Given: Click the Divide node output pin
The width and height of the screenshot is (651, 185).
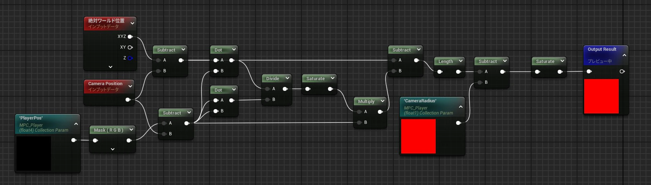Looking at the screenshot, I should 285,89.
